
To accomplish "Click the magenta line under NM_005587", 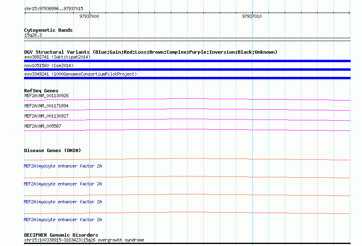I will coord(187,130).
